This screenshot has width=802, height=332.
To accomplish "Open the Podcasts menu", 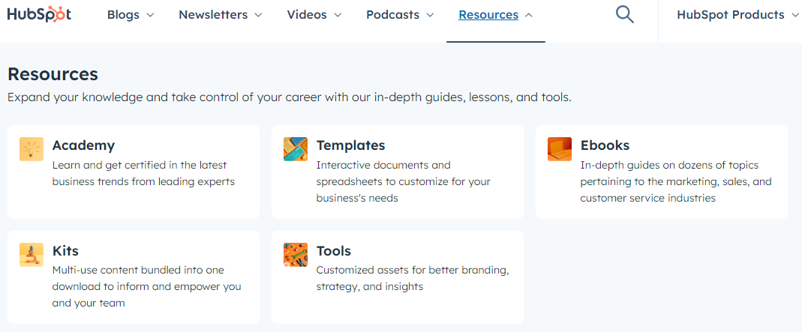I will 393,15.
